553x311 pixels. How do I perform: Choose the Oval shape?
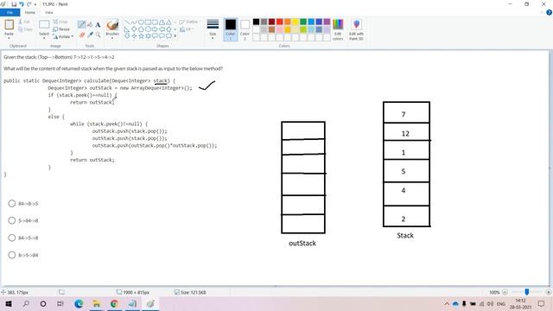(x=141, y=22)
